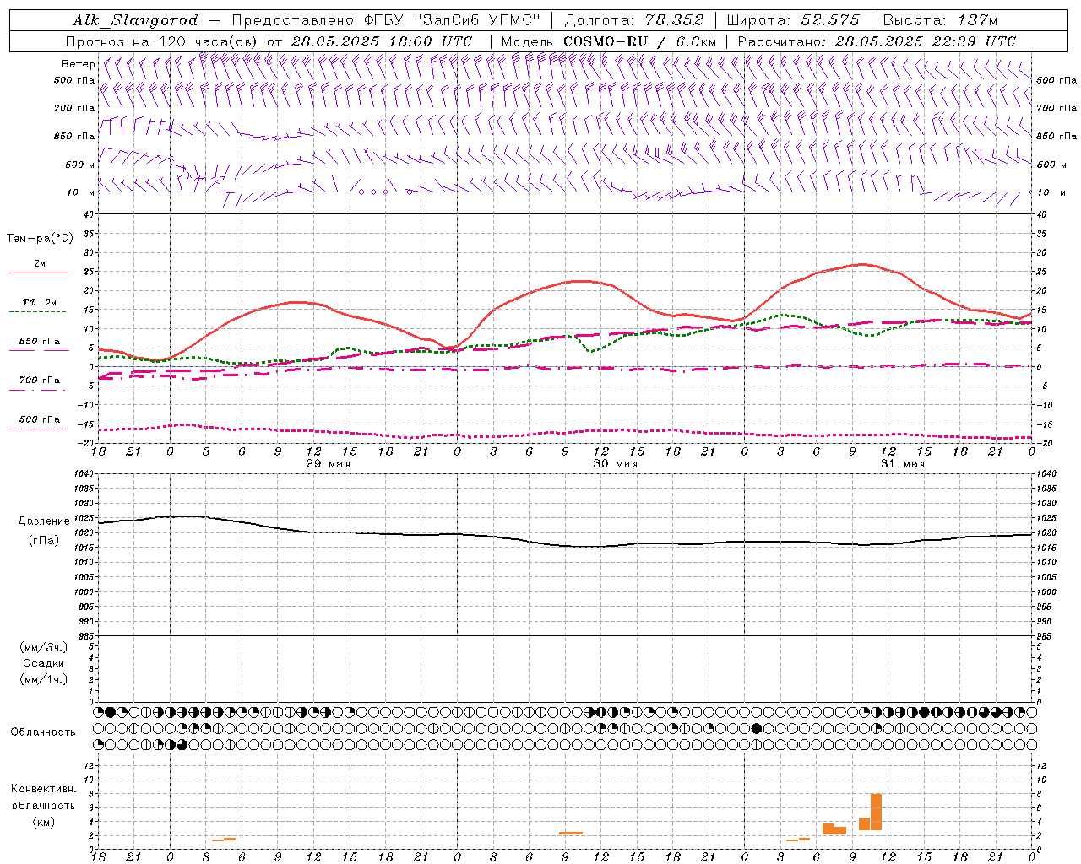
Task: Click the Облачность panel label
Action: (x=43, y=732)
